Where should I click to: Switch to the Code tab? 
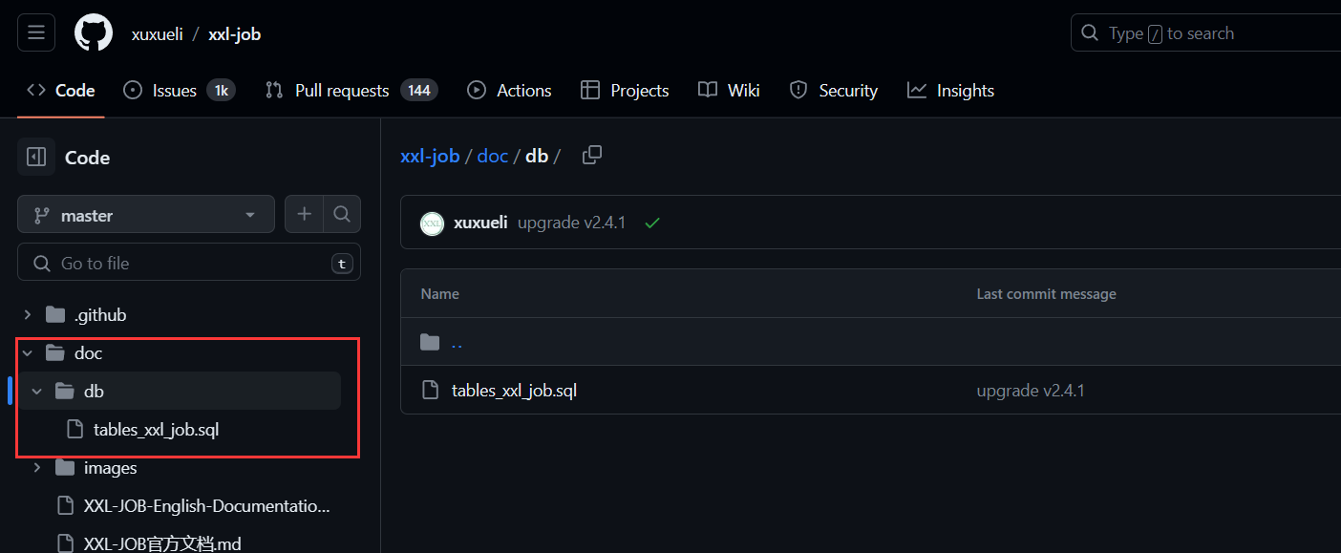point(61,91)
